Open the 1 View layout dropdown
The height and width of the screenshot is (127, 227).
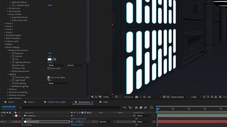click(195, 97)
